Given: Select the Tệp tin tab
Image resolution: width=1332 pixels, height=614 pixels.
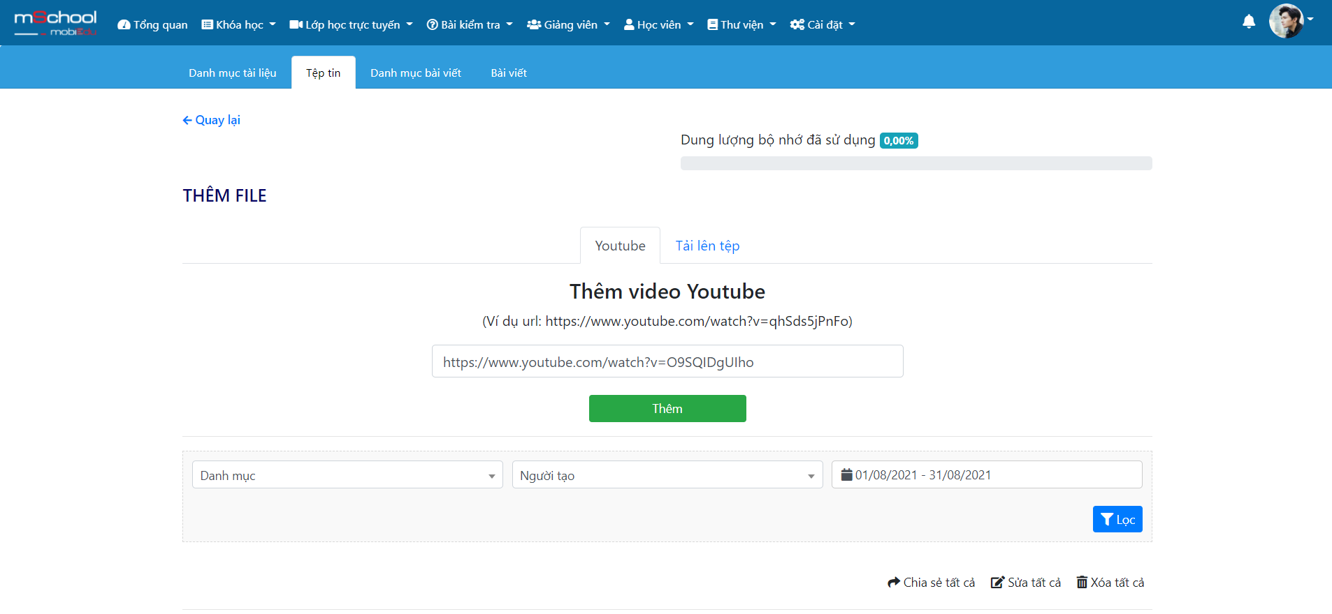Looking at the screenshot, I should 324,73.
